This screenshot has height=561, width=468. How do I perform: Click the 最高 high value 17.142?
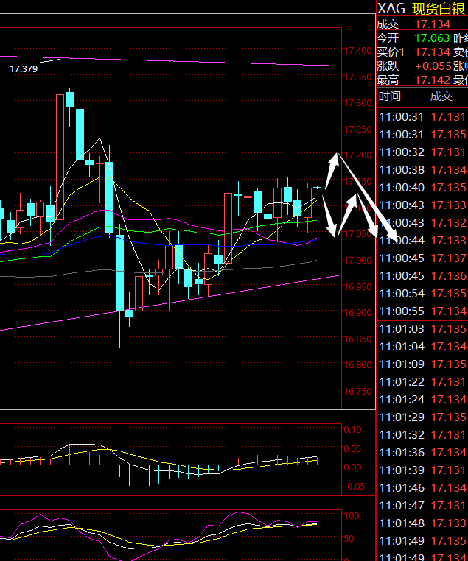click(432, 80)
